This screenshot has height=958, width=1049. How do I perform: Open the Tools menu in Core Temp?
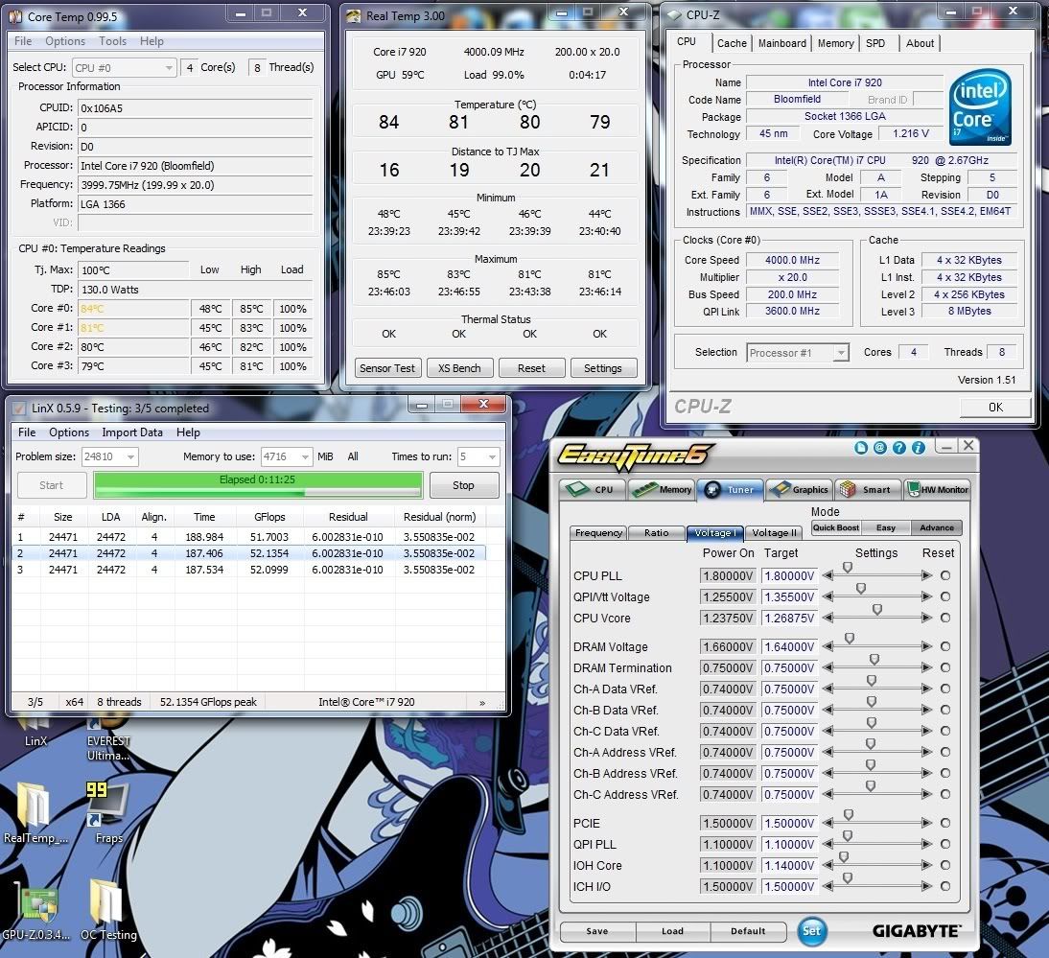pos(112,41)
